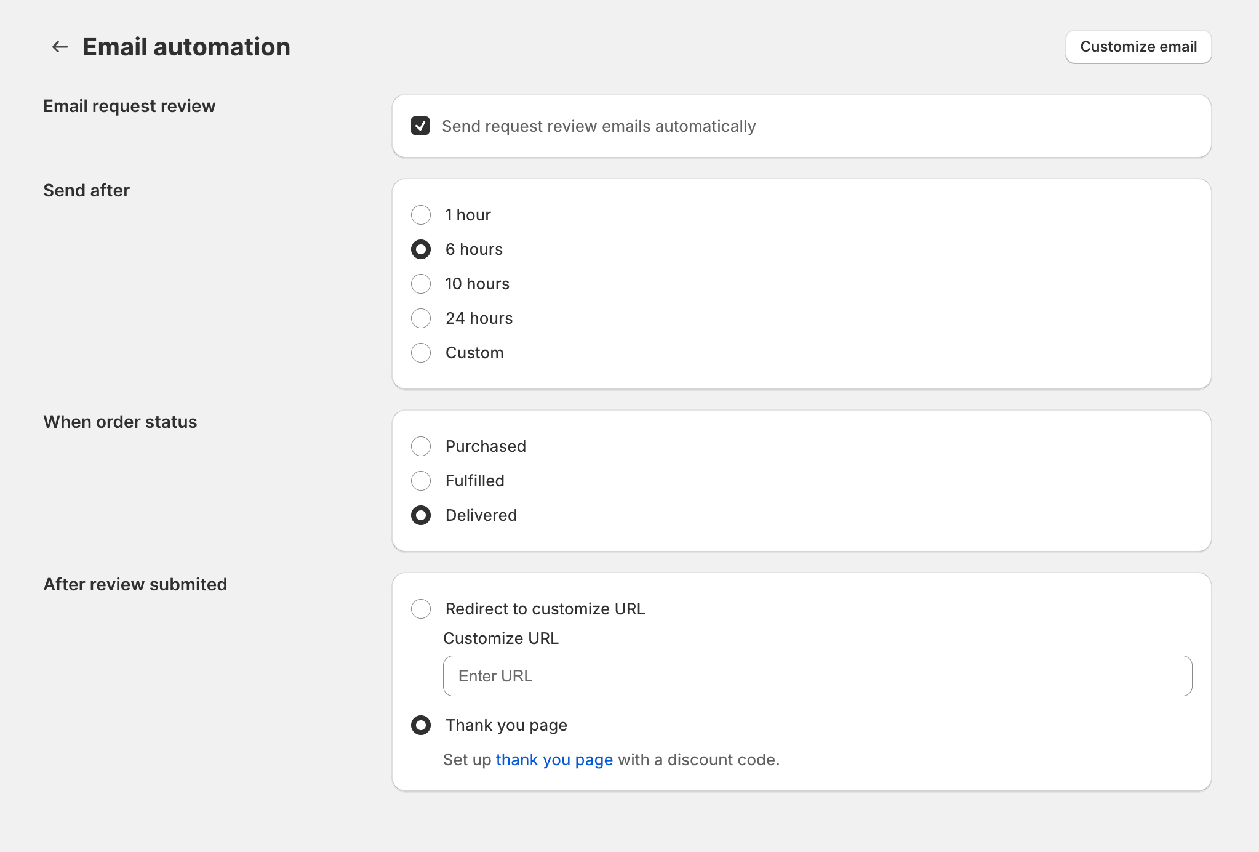
Task: Click the Email automation page title
Action: coord(186,47)
